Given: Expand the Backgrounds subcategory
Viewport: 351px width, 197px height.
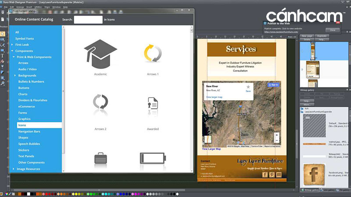Looking at the screenshot, I should click(15, 75).
